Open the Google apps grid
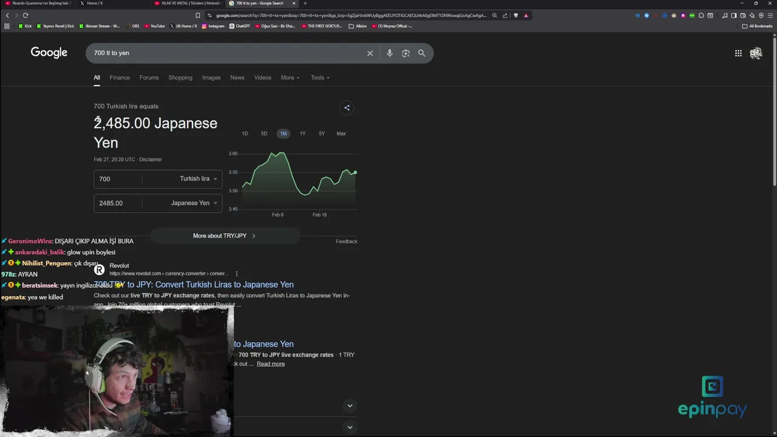Image resolution: width=777 pixels, height=437 pixels. 738,53
